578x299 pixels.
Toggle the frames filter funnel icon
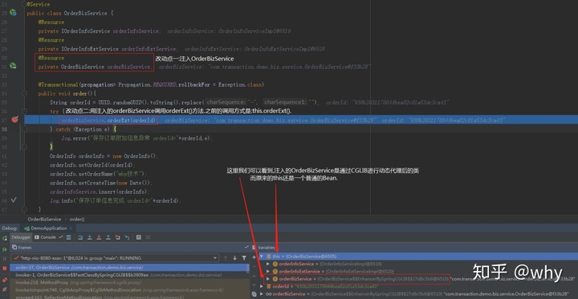[x=244, y=258]
